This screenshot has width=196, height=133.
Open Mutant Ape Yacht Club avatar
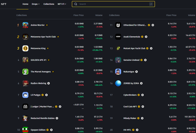[118, 48]
